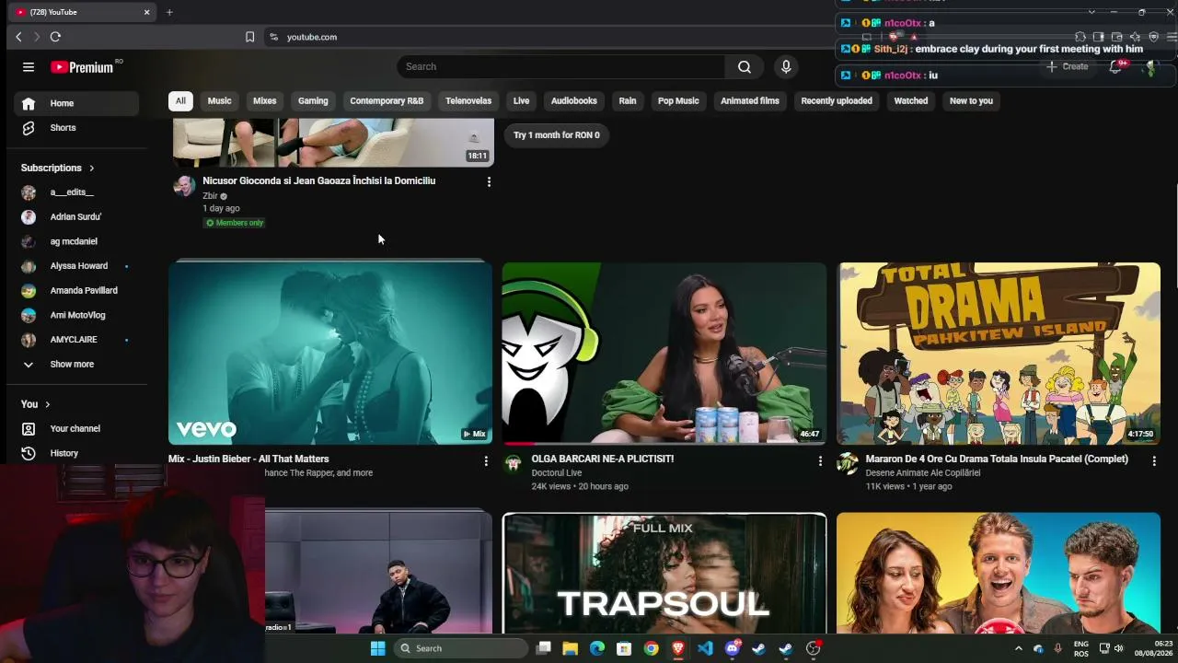Filter feed by Music chip
The height and width of the screenshot is (663, 1178).
click(x=219, y=100)
